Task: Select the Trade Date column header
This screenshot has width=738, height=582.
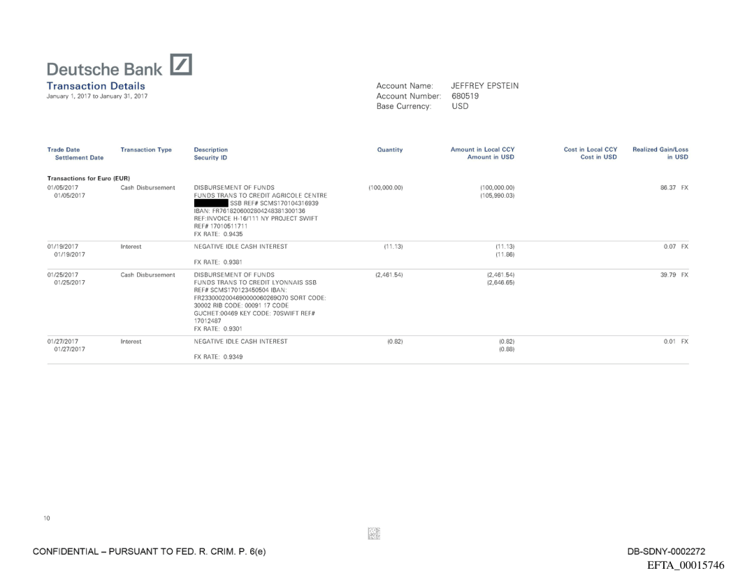Action: tap(63, 150)
